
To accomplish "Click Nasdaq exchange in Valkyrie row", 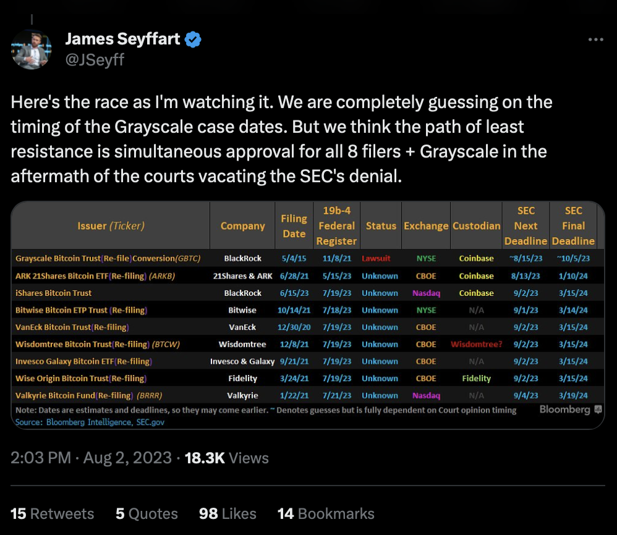I will pos(426,395).
